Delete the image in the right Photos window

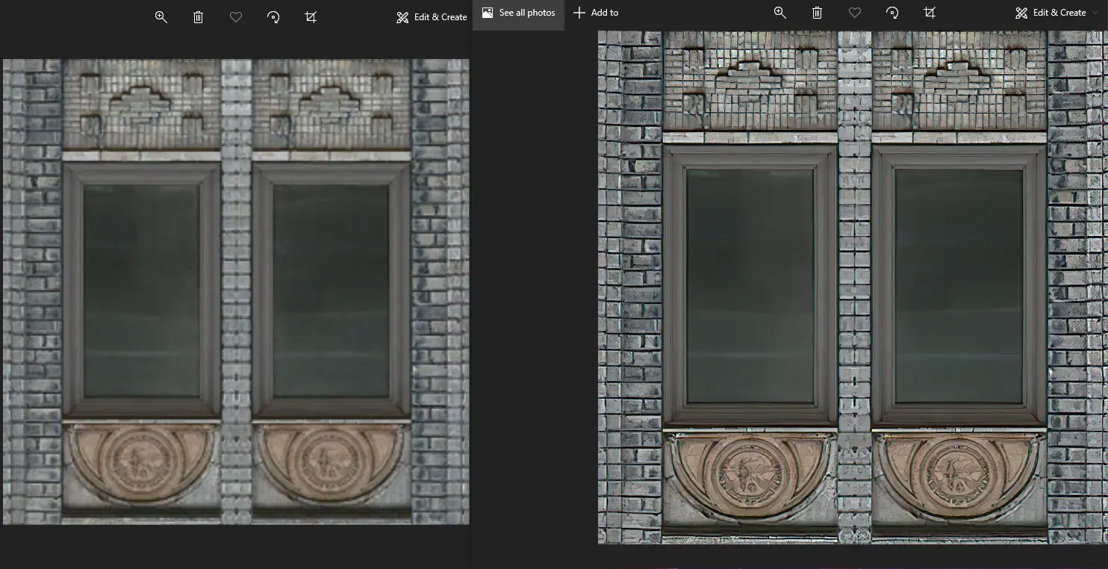pyautogui.click(x=817, y=13)
